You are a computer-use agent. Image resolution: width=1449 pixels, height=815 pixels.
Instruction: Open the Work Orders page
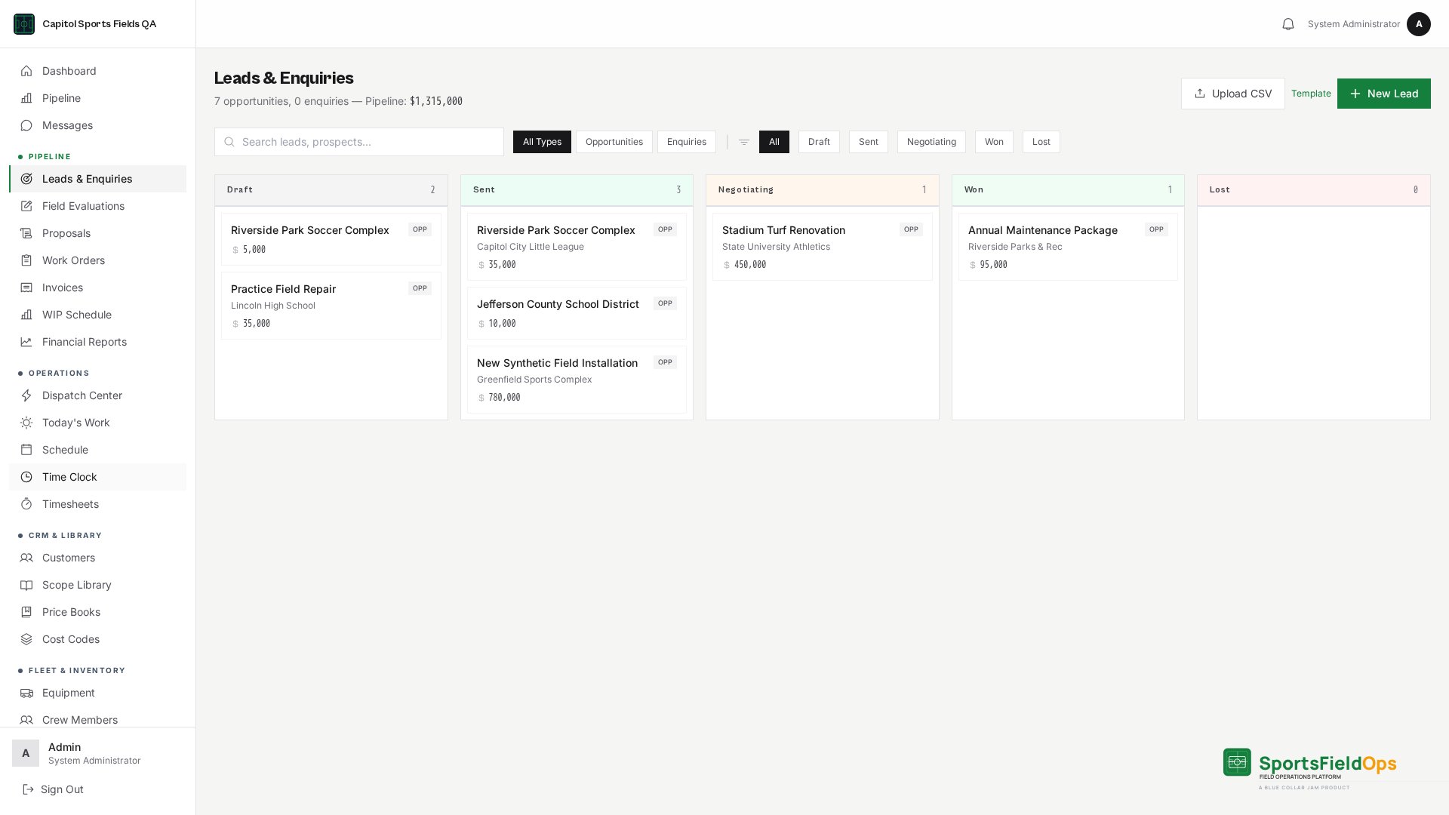point(98,260)
